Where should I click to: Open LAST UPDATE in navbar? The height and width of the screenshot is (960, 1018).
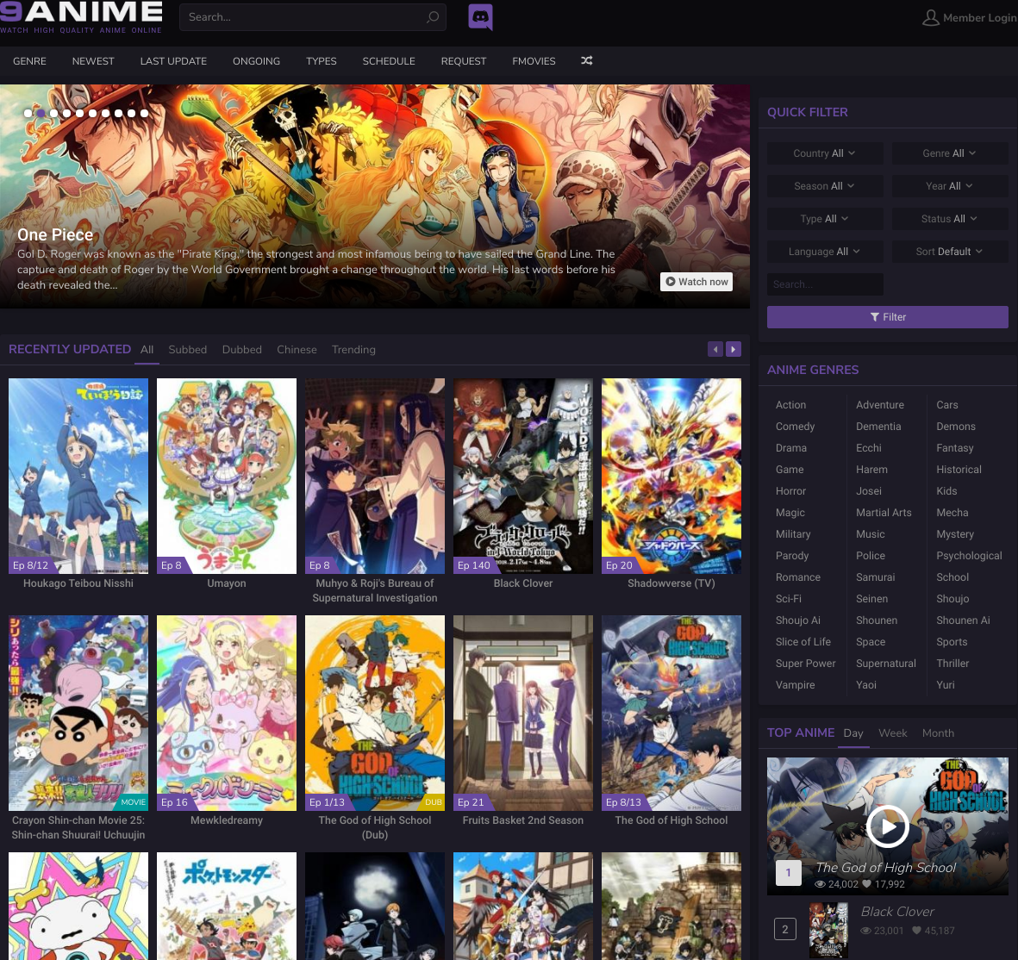pyautogui.click(x=173, y=61)
